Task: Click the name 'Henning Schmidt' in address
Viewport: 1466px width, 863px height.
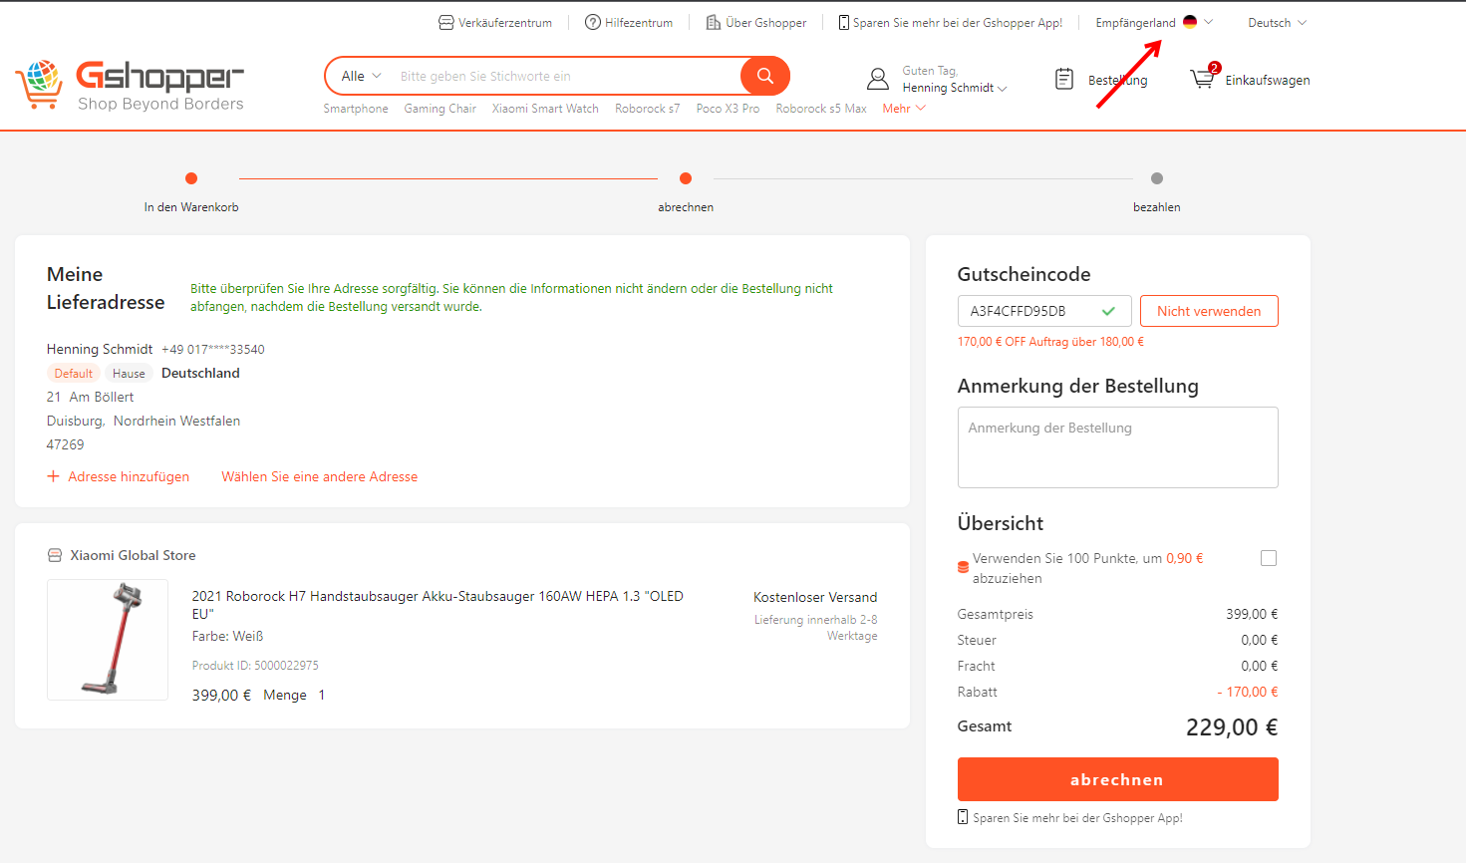Action: pos(100,349)
